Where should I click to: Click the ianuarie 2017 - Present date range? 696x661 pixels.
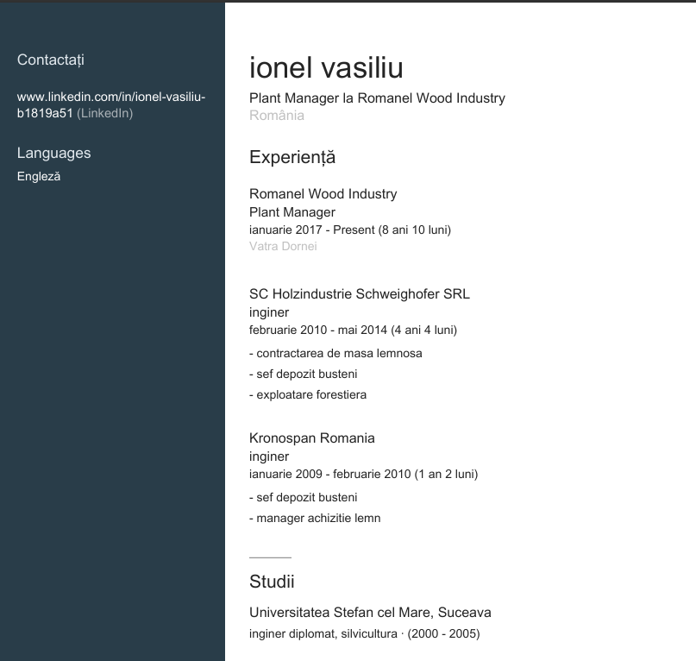[x=349, y=230]
